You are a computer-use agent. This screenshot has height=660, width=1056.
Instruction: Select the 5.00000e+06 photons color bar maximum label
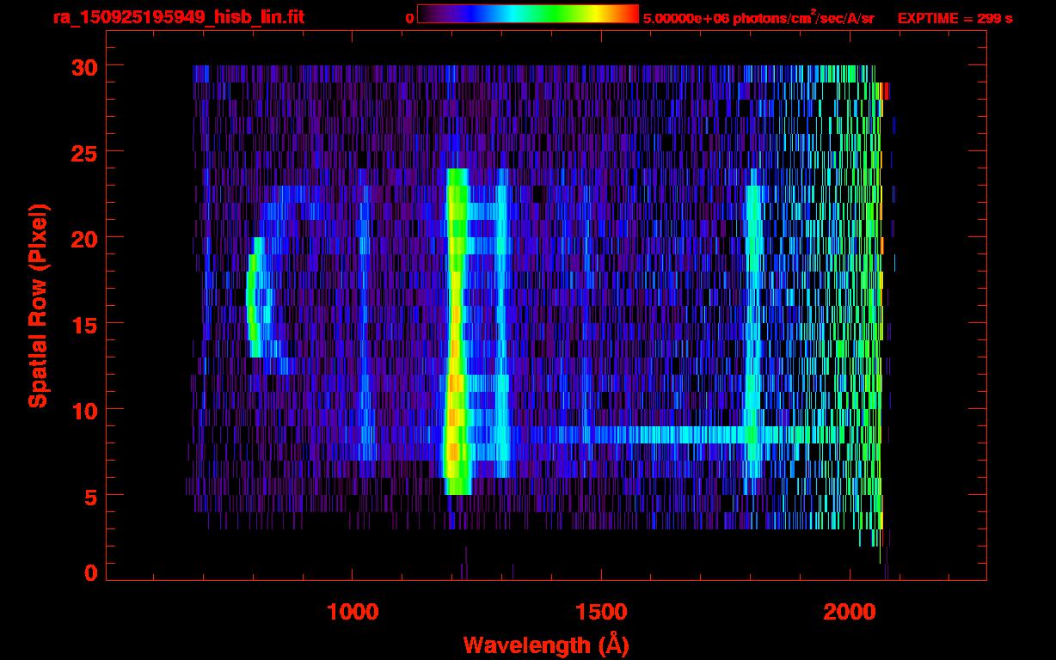(x=758, y=18)
